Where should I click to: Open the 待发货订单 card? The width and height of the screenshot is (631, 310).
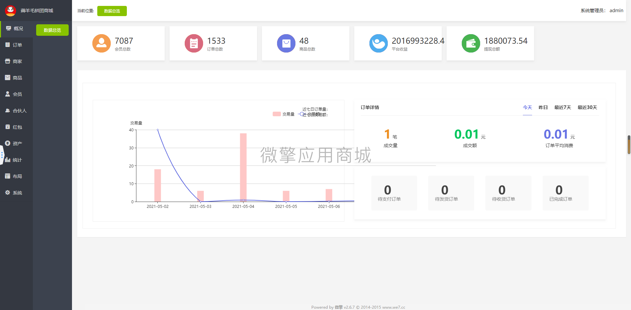pos(451,193)
